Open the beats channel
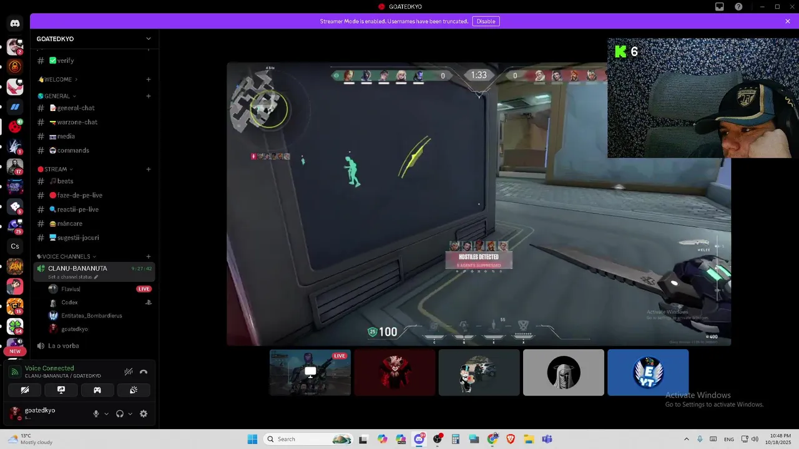 pos(94,181)
